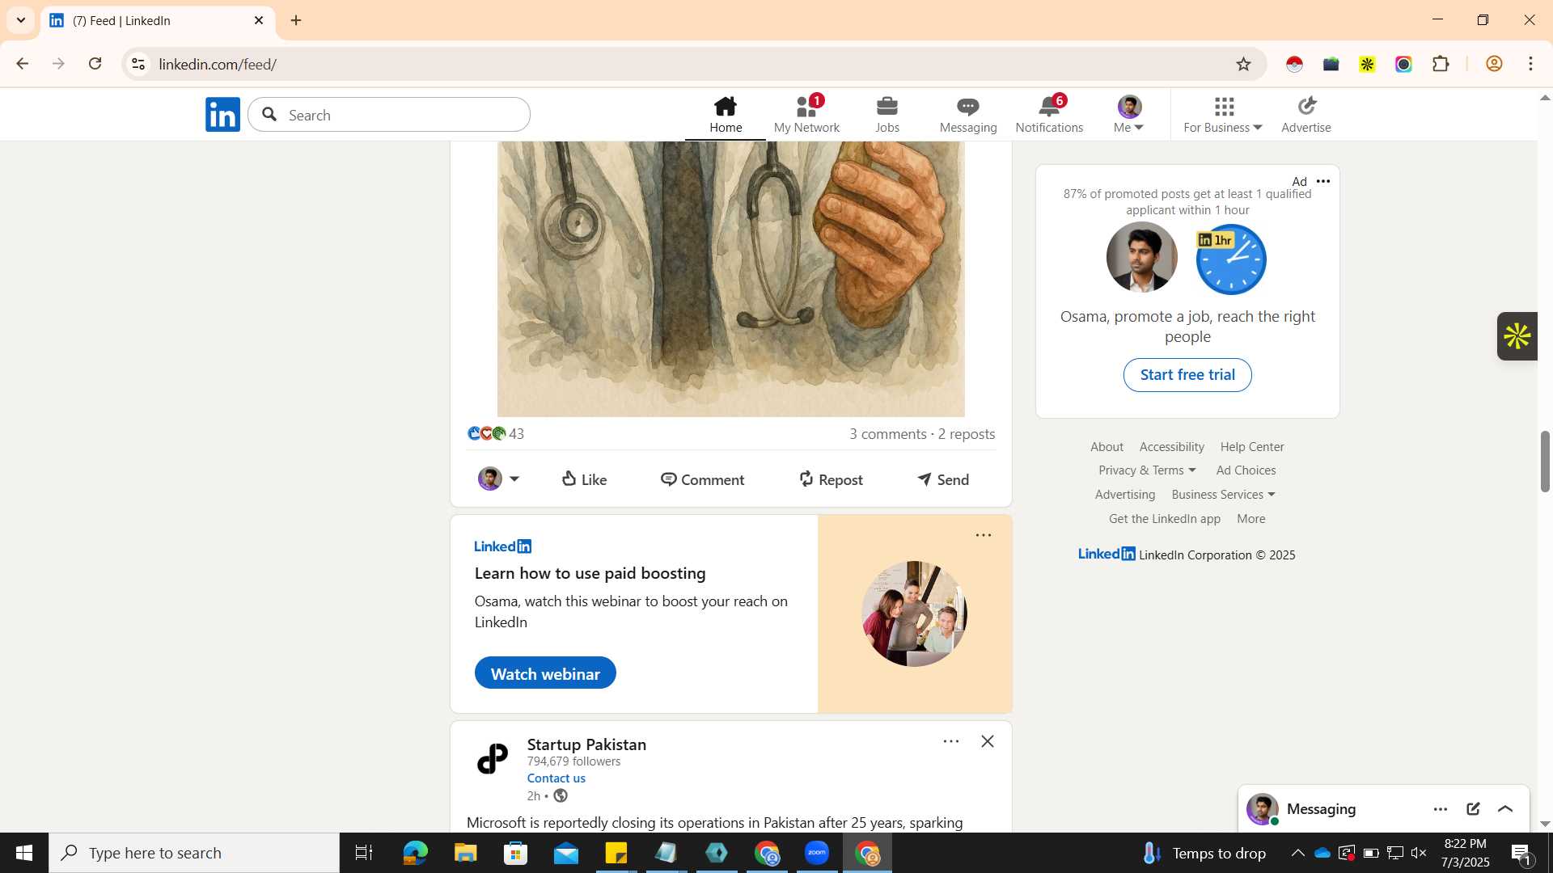Open the paid boosting webinar image
This screenshot has width=1553, height=873.
tap(914, 614)
